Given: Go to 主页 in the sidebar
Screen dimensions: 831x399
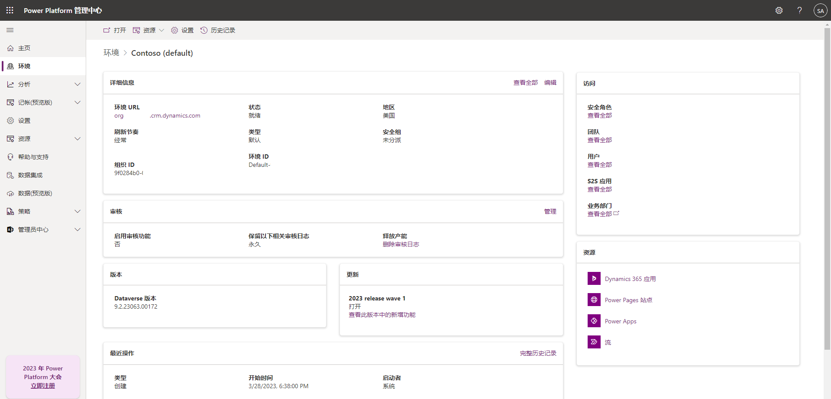Looking at the screenshot, I should tap(43, 48).
